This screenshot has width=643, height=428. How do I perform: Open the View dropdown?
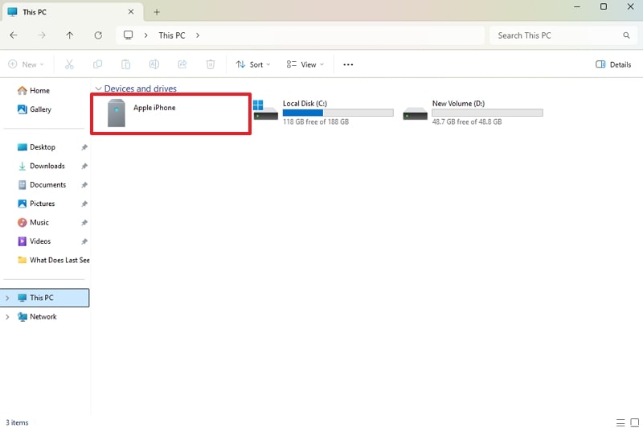(305, 64)
